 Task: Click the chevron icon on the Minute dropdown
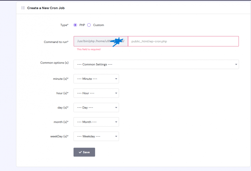coord(116,79)
